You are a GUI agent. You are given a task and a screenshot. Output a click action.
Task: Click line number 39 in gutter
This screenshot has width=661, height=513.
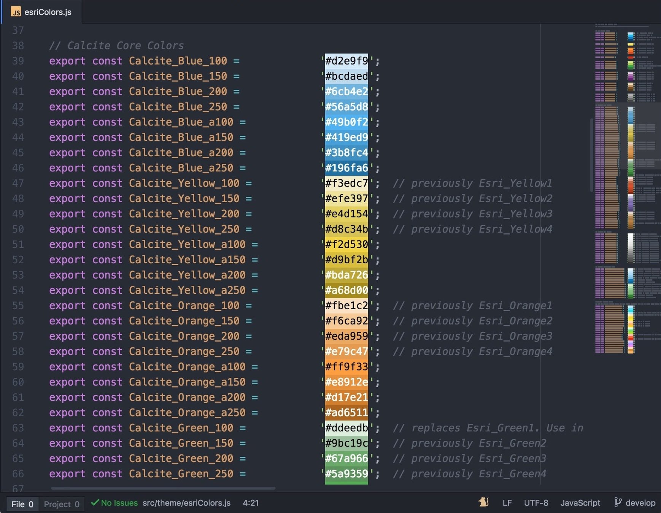pyautogui.click(x=18, y=61)
